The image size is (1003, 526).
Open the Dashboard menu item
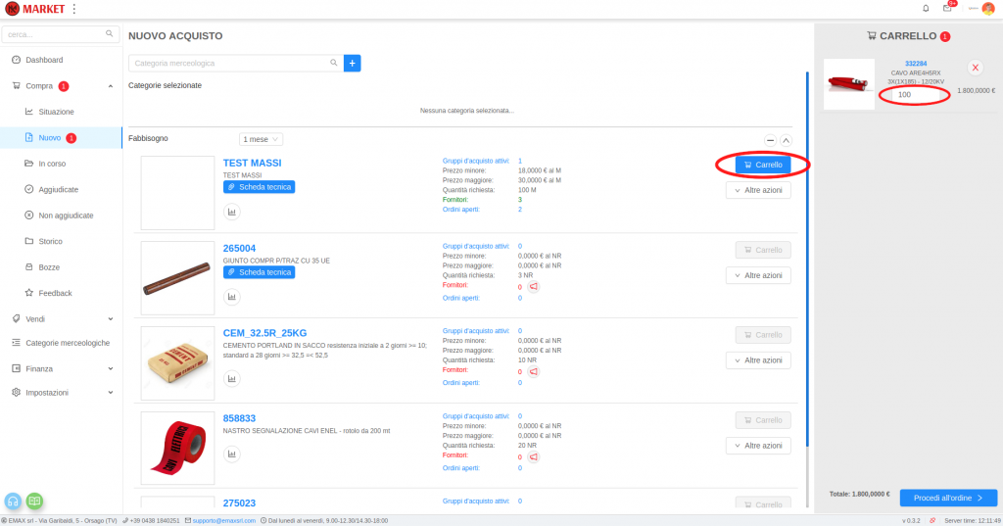[x=43, y=60]
